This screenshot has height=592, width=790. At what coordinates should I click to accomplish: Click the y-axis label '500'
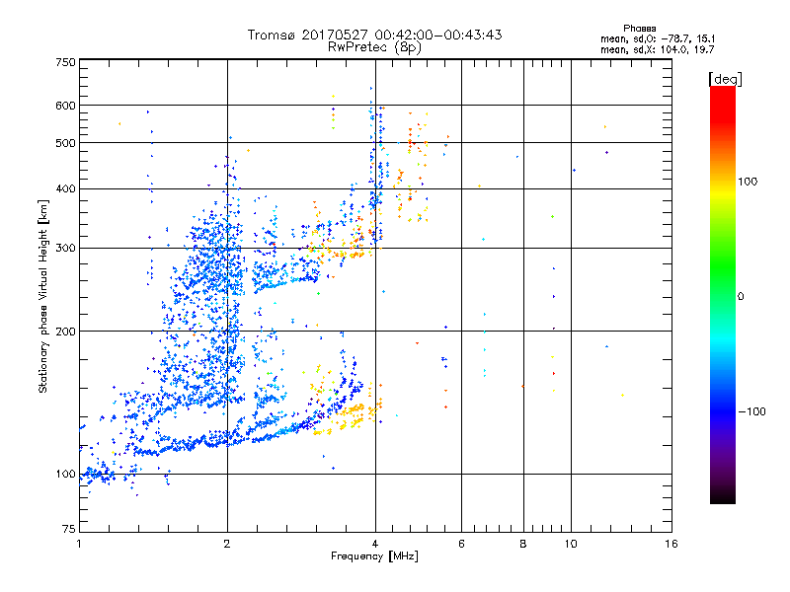[x=65, y=143]
